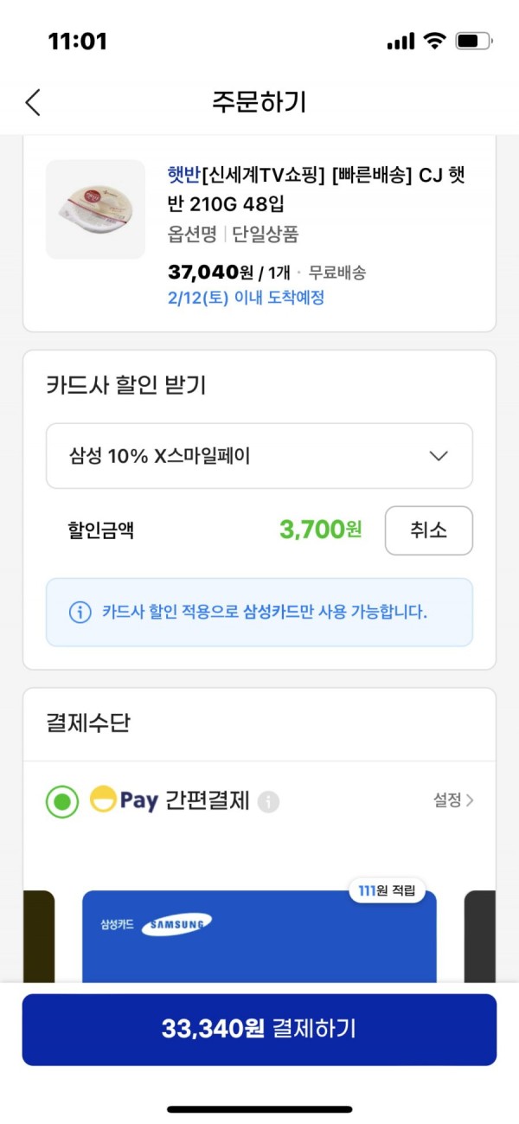Tap the Samsung logo on the card
Screen dimensions: 519x1124
tap(176, 925)
